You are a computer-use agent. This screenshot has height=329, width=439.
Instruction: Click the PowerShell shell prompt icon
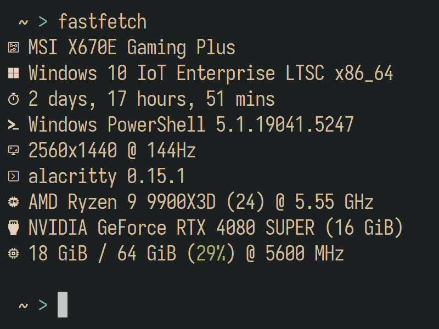click(13, 125)
